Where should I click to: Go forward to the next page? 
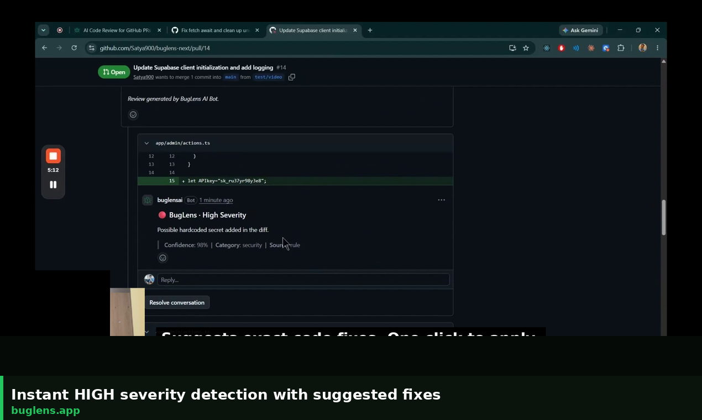point(59,48)
